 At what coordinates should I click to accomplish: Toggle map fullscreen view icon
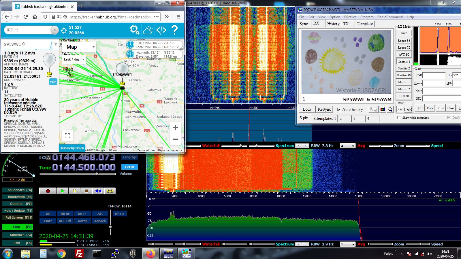(67, 135)
